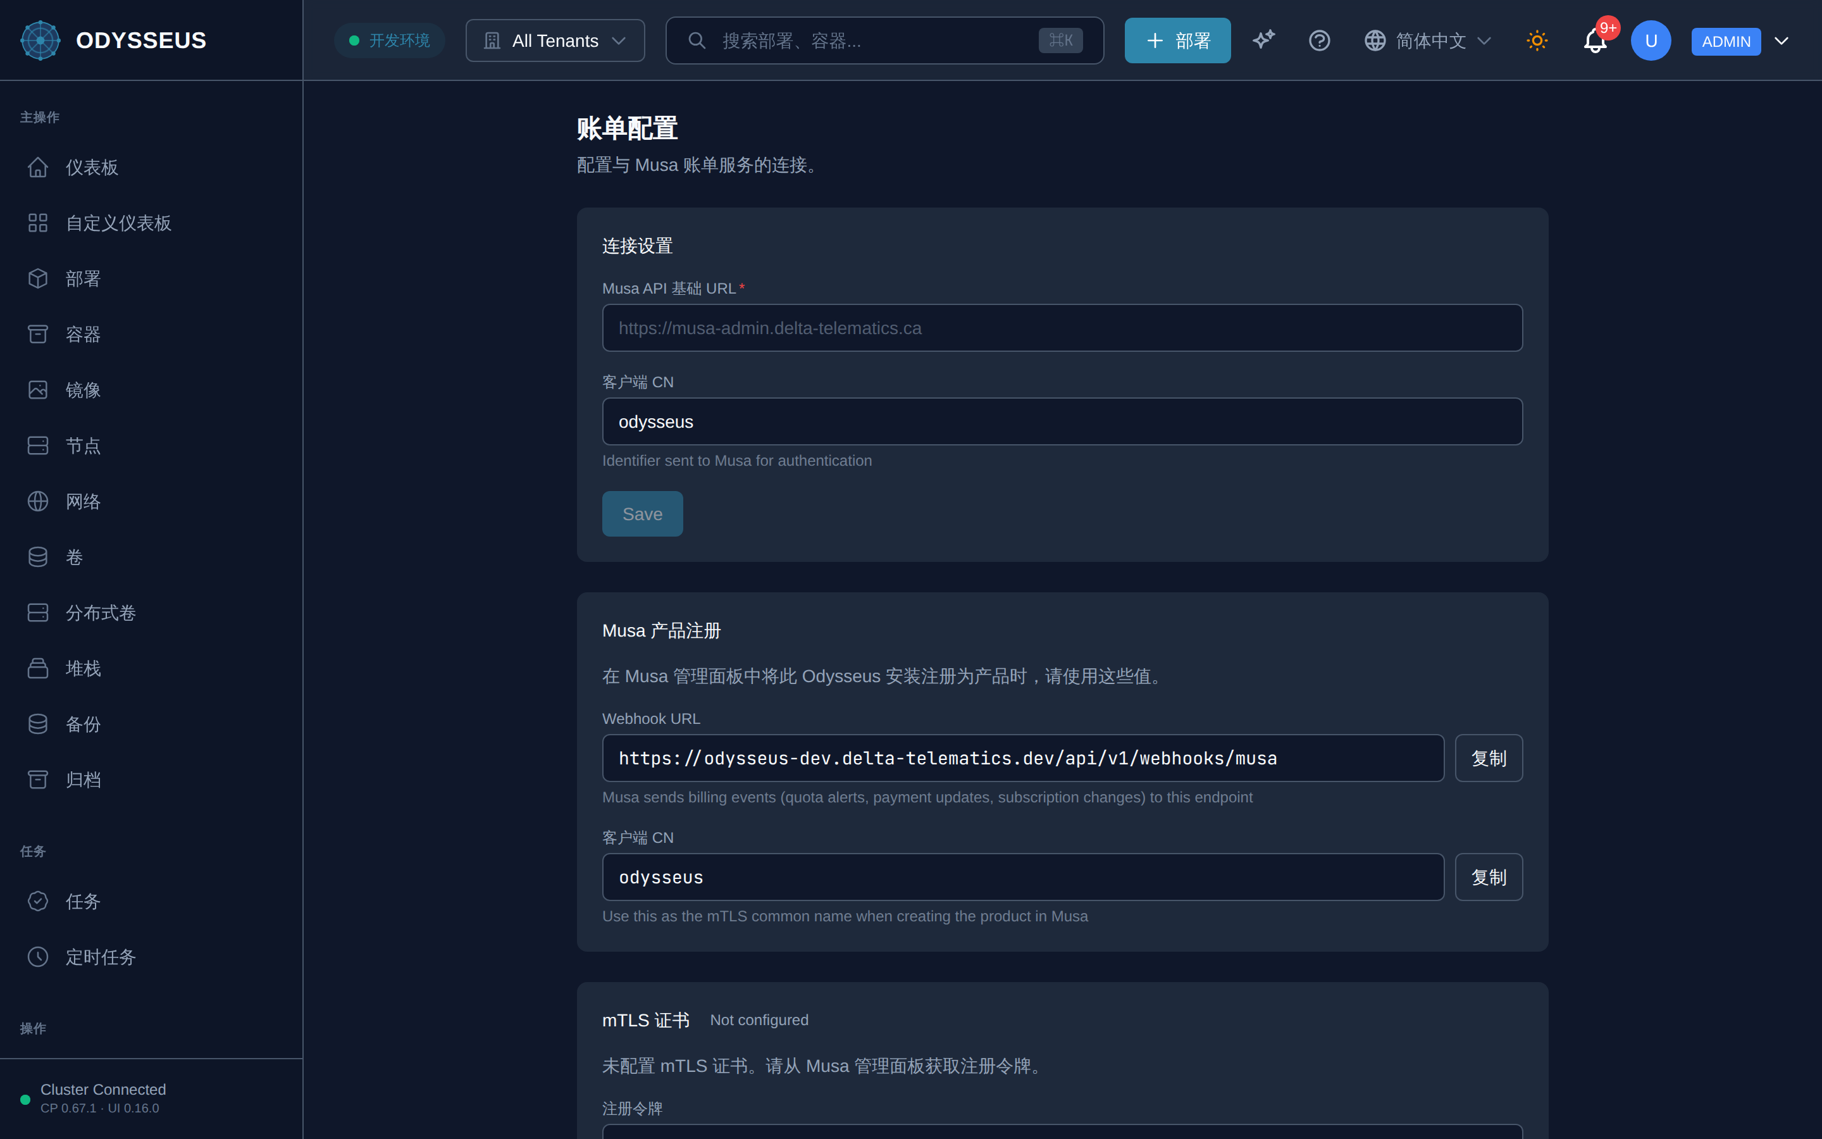Open 仪表板 dashboard in sidebar
The image size is (1822, 1139).
coord(151,167)
